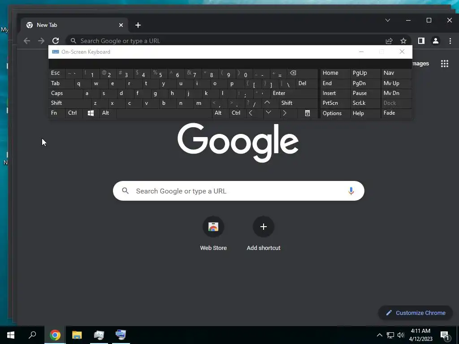Open tab search chevron in Chrome title bar

click(x=388, y=20)
